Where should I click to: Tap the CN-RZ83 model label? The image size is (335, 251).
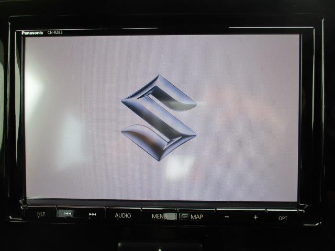coord(55,32)
